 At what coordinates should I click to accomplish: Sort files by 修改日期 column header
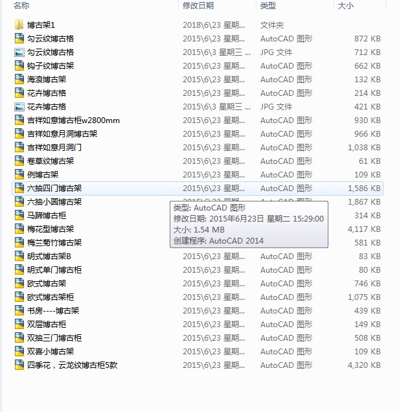[x=198, y=6]
